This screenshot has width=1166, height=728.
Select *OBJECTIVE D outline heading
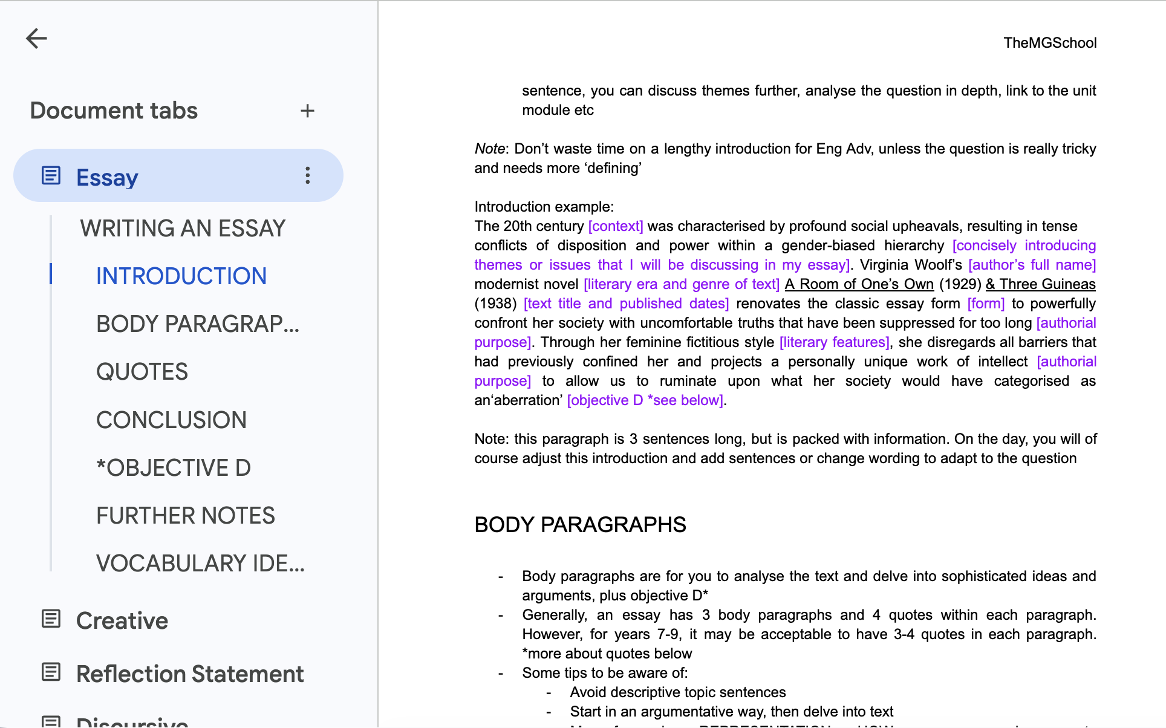[x=174, y=468]
